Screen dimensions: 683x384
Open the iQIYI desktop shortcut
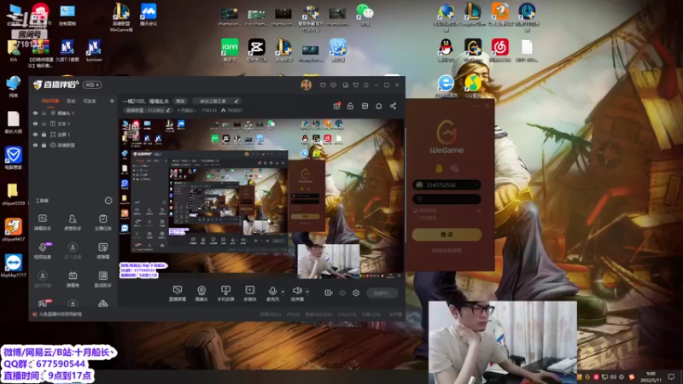point(230,50)
